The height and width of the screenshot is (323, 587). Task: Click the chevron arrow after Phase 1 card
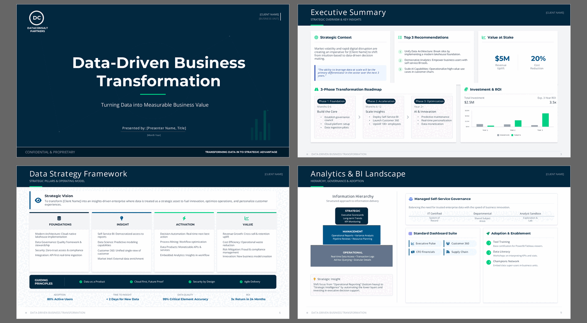pyautogui.click(x=359, y=117)
